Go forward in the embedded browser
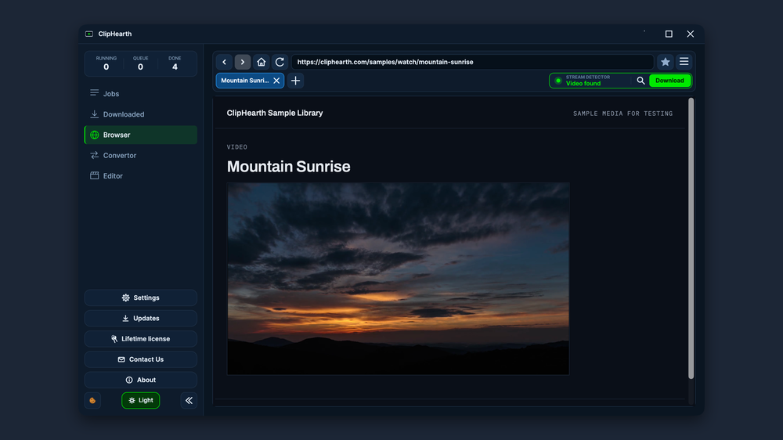This screenshot has height=440, width=783. [243, 62]
